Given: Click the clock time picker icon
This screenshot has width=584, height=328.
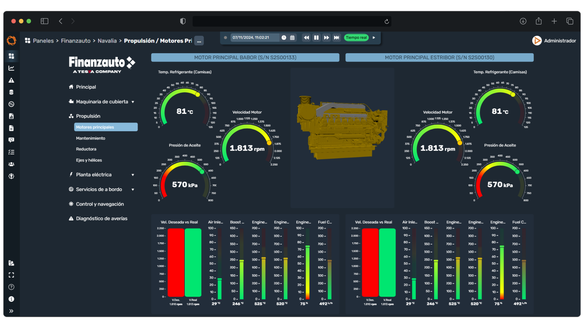Looking at the screenshot, I should [283, 38].
